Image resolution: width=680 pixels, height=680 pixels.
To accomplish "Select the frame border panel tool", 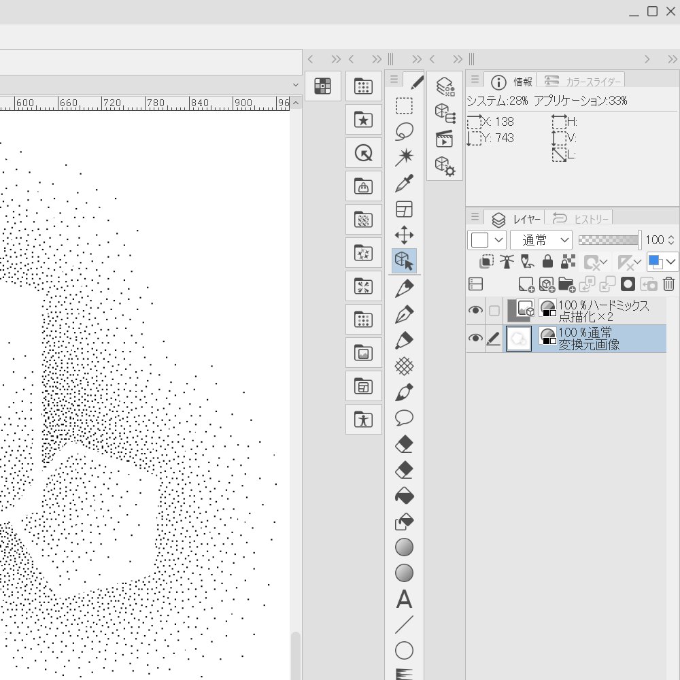I will point(404,209).
